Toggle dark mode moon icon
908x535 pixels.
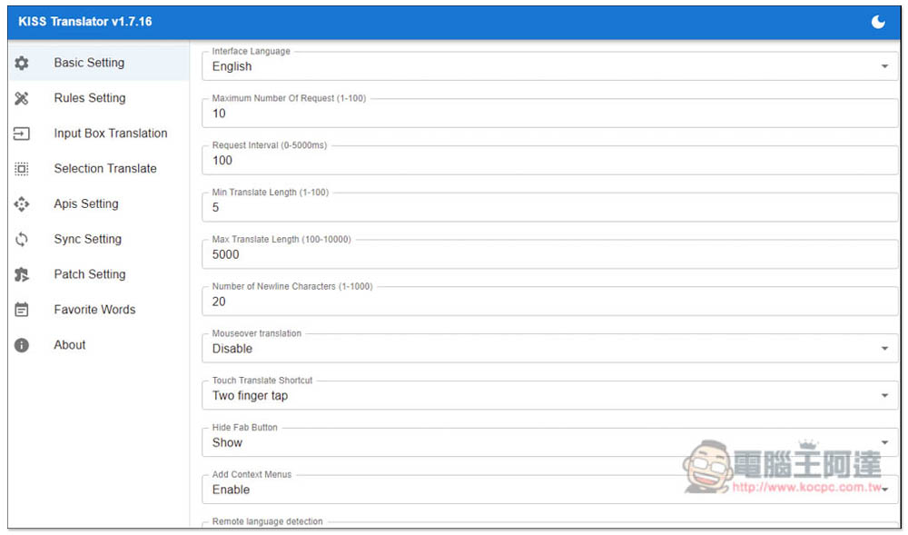(878, 22)
